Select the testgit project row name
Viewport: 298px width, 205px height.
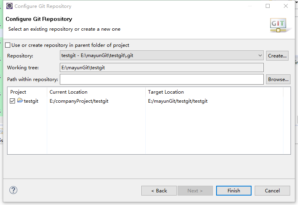[x=31, y=101]
